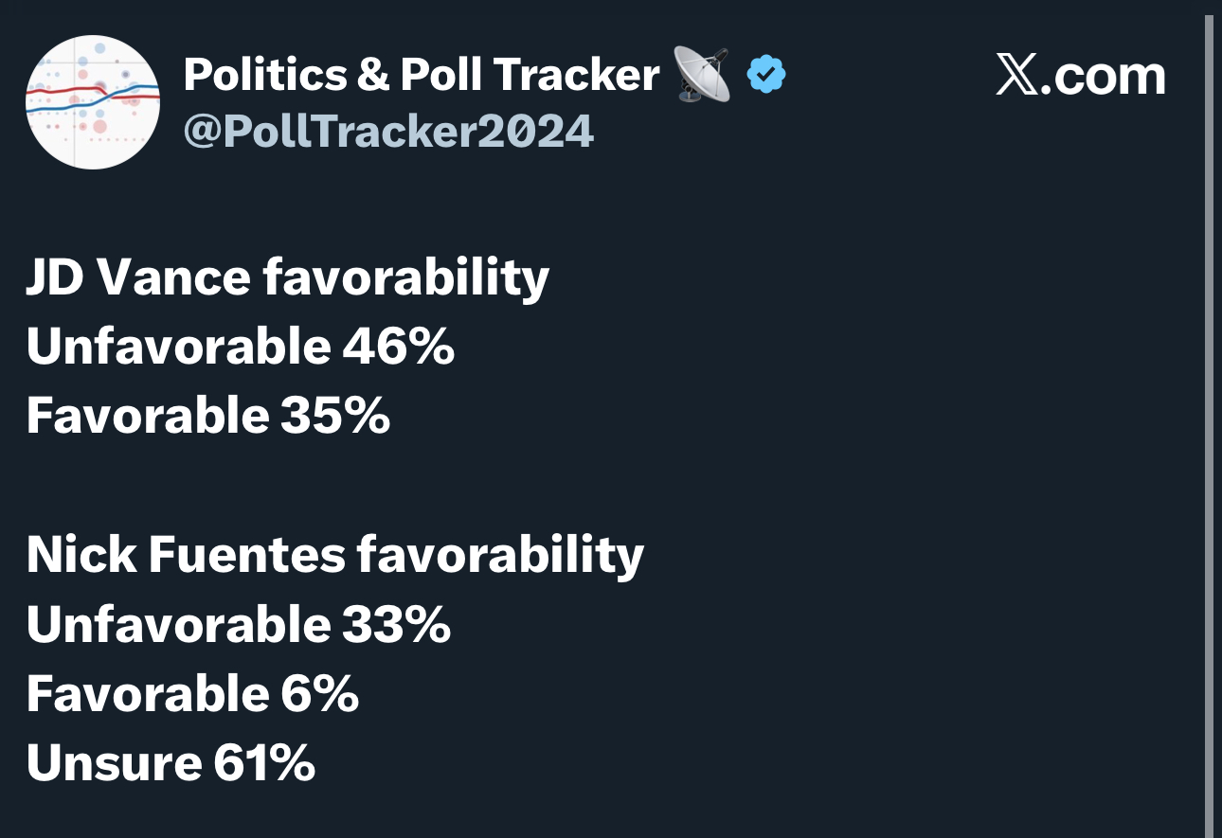Click the word 'Unfavorable' in the Fuentes section
The width and height of the screenshot is (1222, 838).
[x=178, y=625]
